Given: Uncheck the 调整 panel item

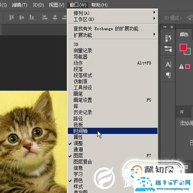Looking at the screenshot, I should click(x=113, y=143).
